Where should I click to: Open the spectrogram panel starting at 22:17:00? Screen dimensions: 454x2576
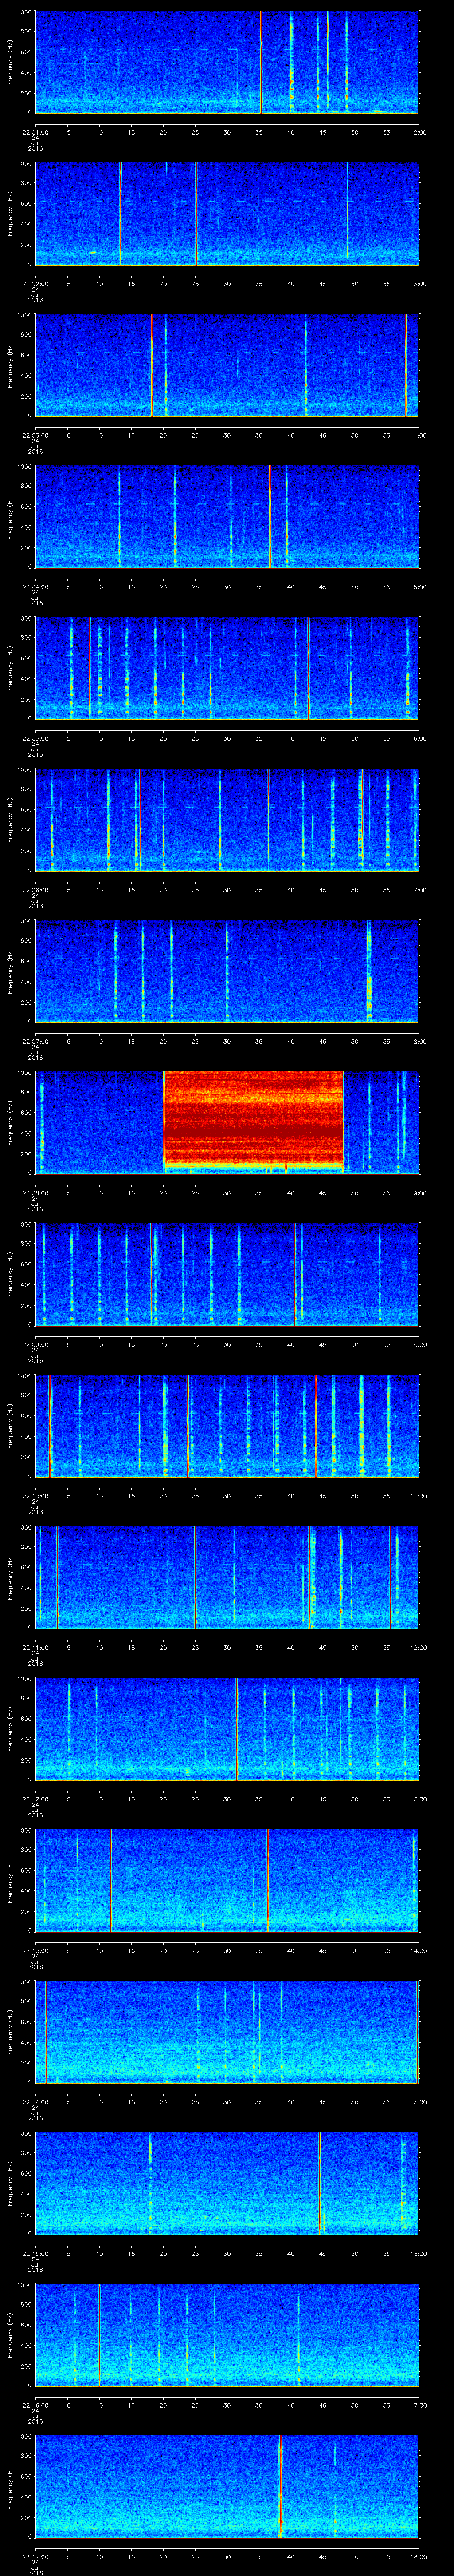point(227,2487)
